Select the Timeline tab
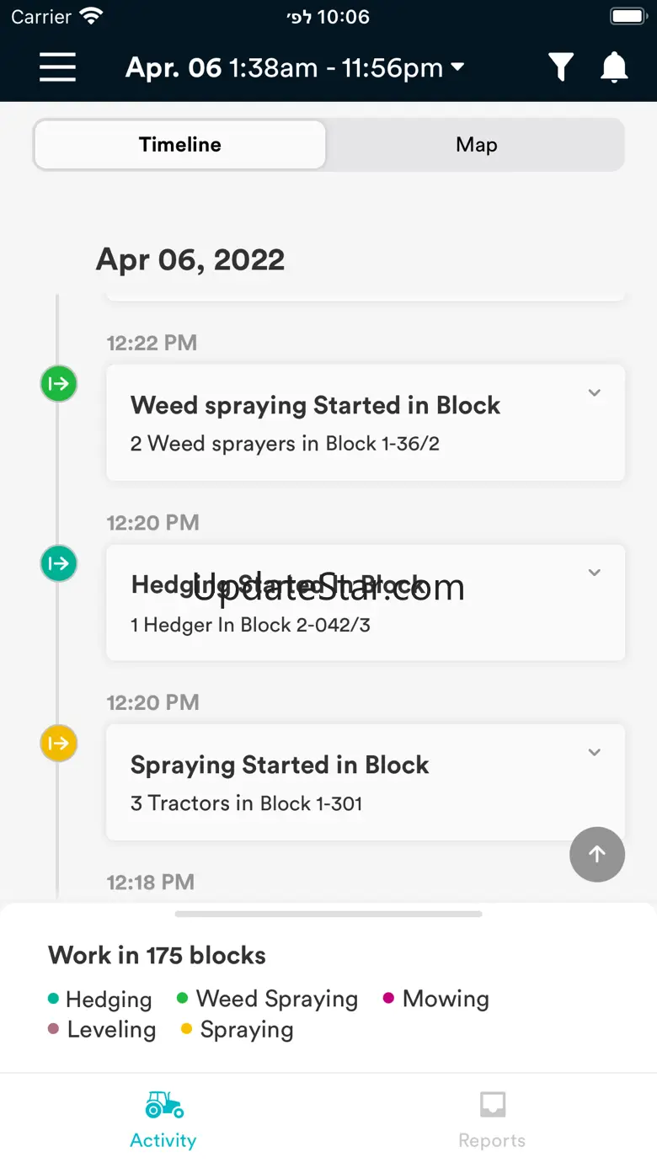This screenshot has height=1168, width=657. pyautogui.click(x=180, y=145)
